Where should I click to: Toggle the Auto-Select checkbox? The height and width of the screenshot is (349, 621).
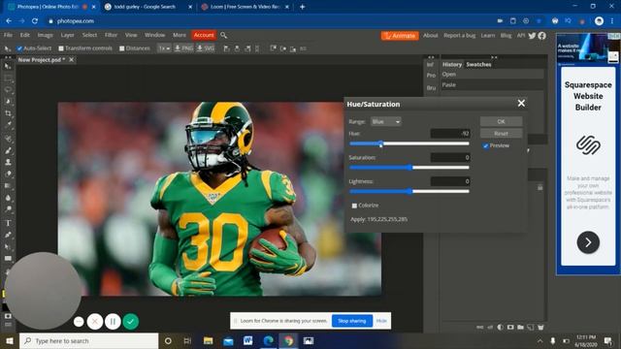pos(19,48)
